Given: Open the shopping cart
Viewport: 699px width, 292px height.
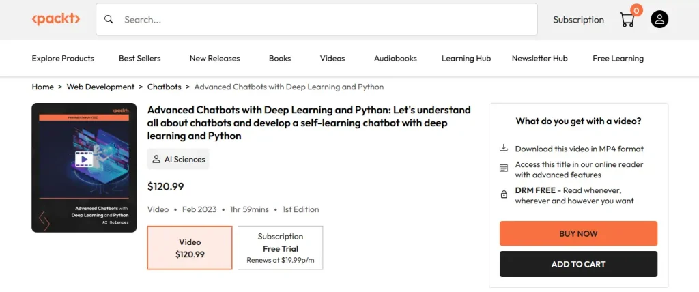Looking at the screenshot, I should (x=627, y=20).
